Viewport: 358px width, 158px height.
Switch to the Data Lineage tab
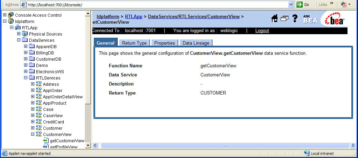(196, 43)
